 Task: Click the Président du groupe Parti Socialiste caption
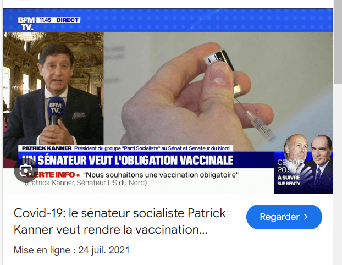(152, 148)
